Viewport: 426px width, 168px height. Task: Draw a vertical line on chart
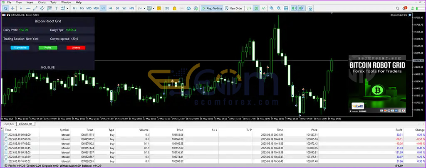pos(21,8)
